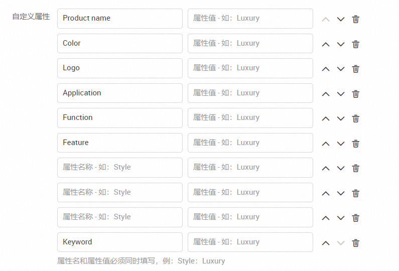Delete the Feature attribute row
The height and width of the screenshot is (271, 399).
coord(355,144)
